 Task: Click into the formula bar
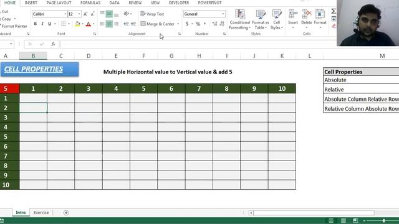[198, 44]
